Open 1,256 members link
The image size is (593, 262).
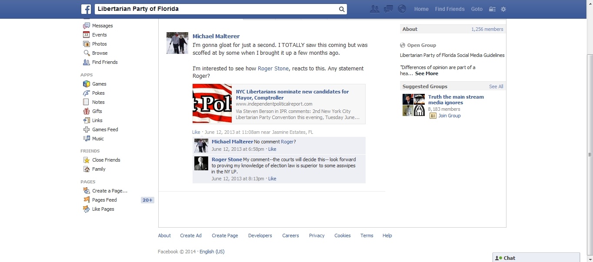487,29
